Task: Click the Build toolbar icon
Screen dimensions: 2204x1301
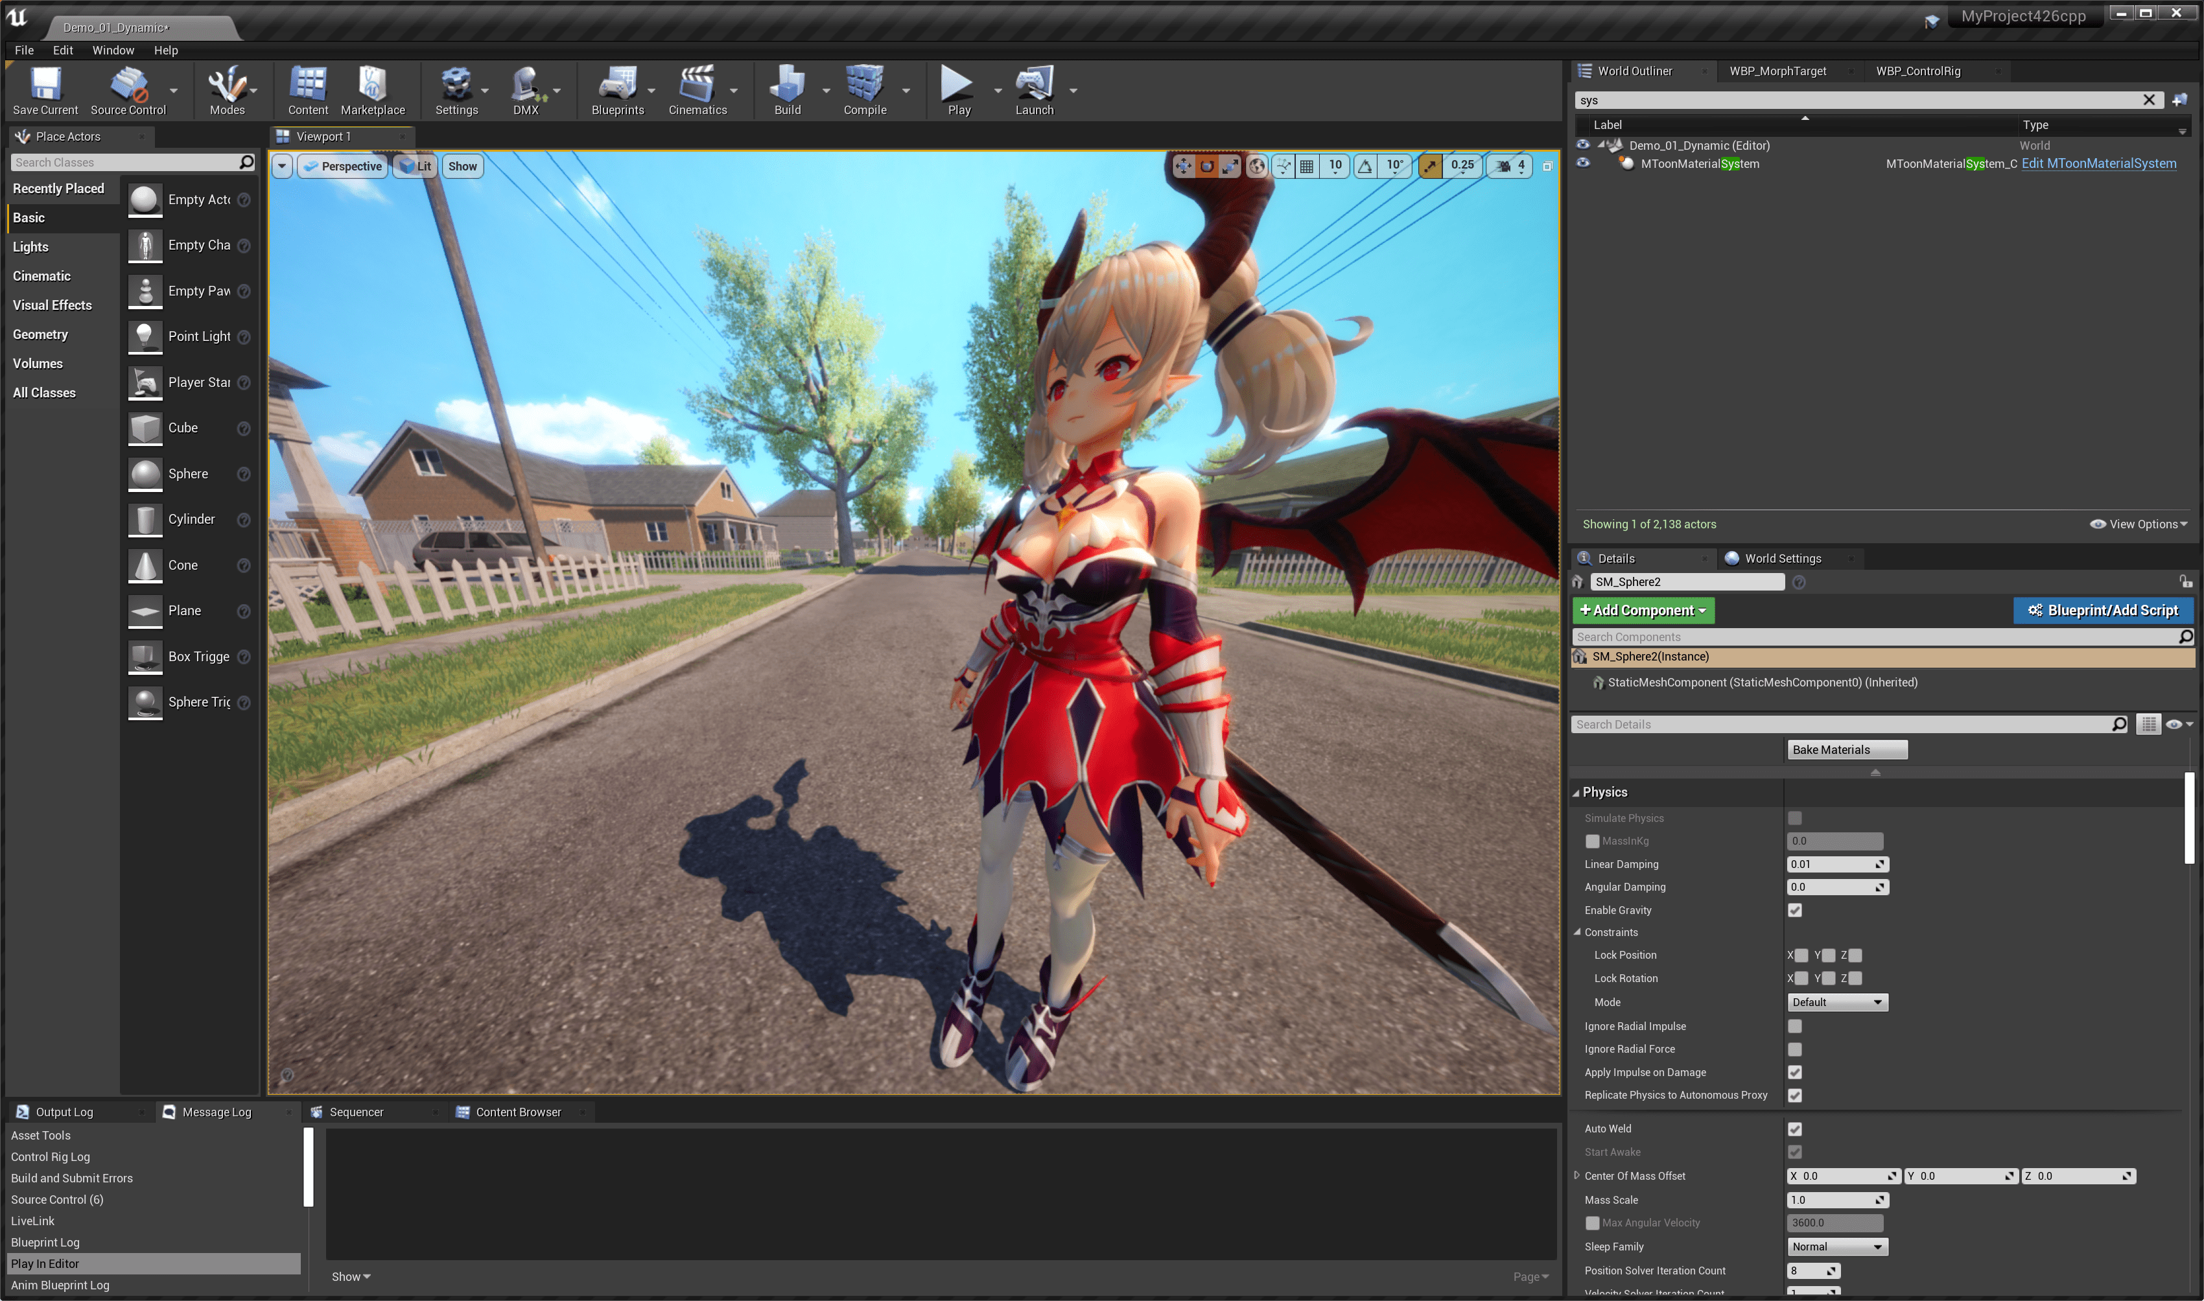Action: click(x=786, y=86)
